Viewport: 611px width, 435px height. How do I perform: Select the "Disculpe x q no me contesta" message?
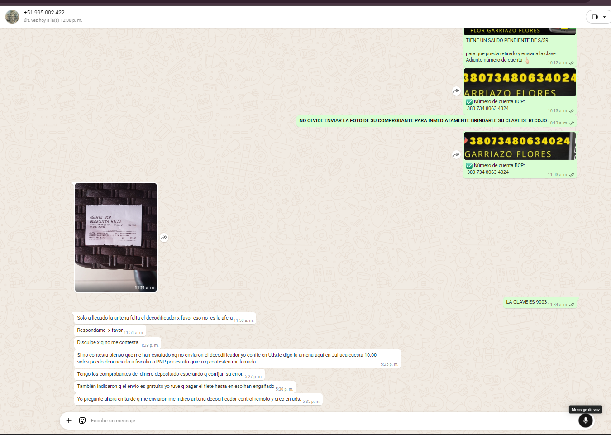point(108,343)
